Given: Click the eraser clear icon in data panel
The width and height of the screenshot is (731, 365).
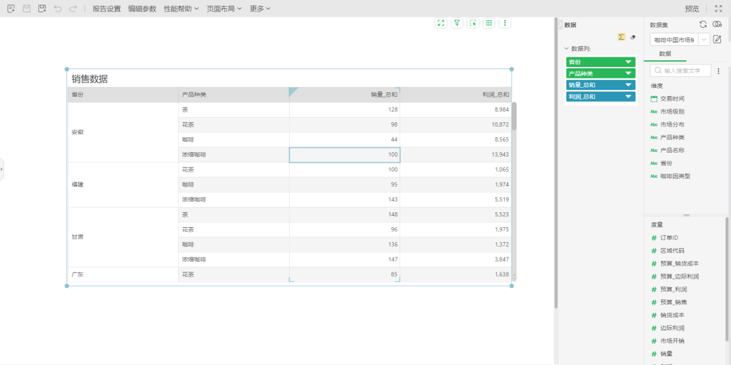Looking at the screenshot, I should pyautogui.click(x=633, y=37).
